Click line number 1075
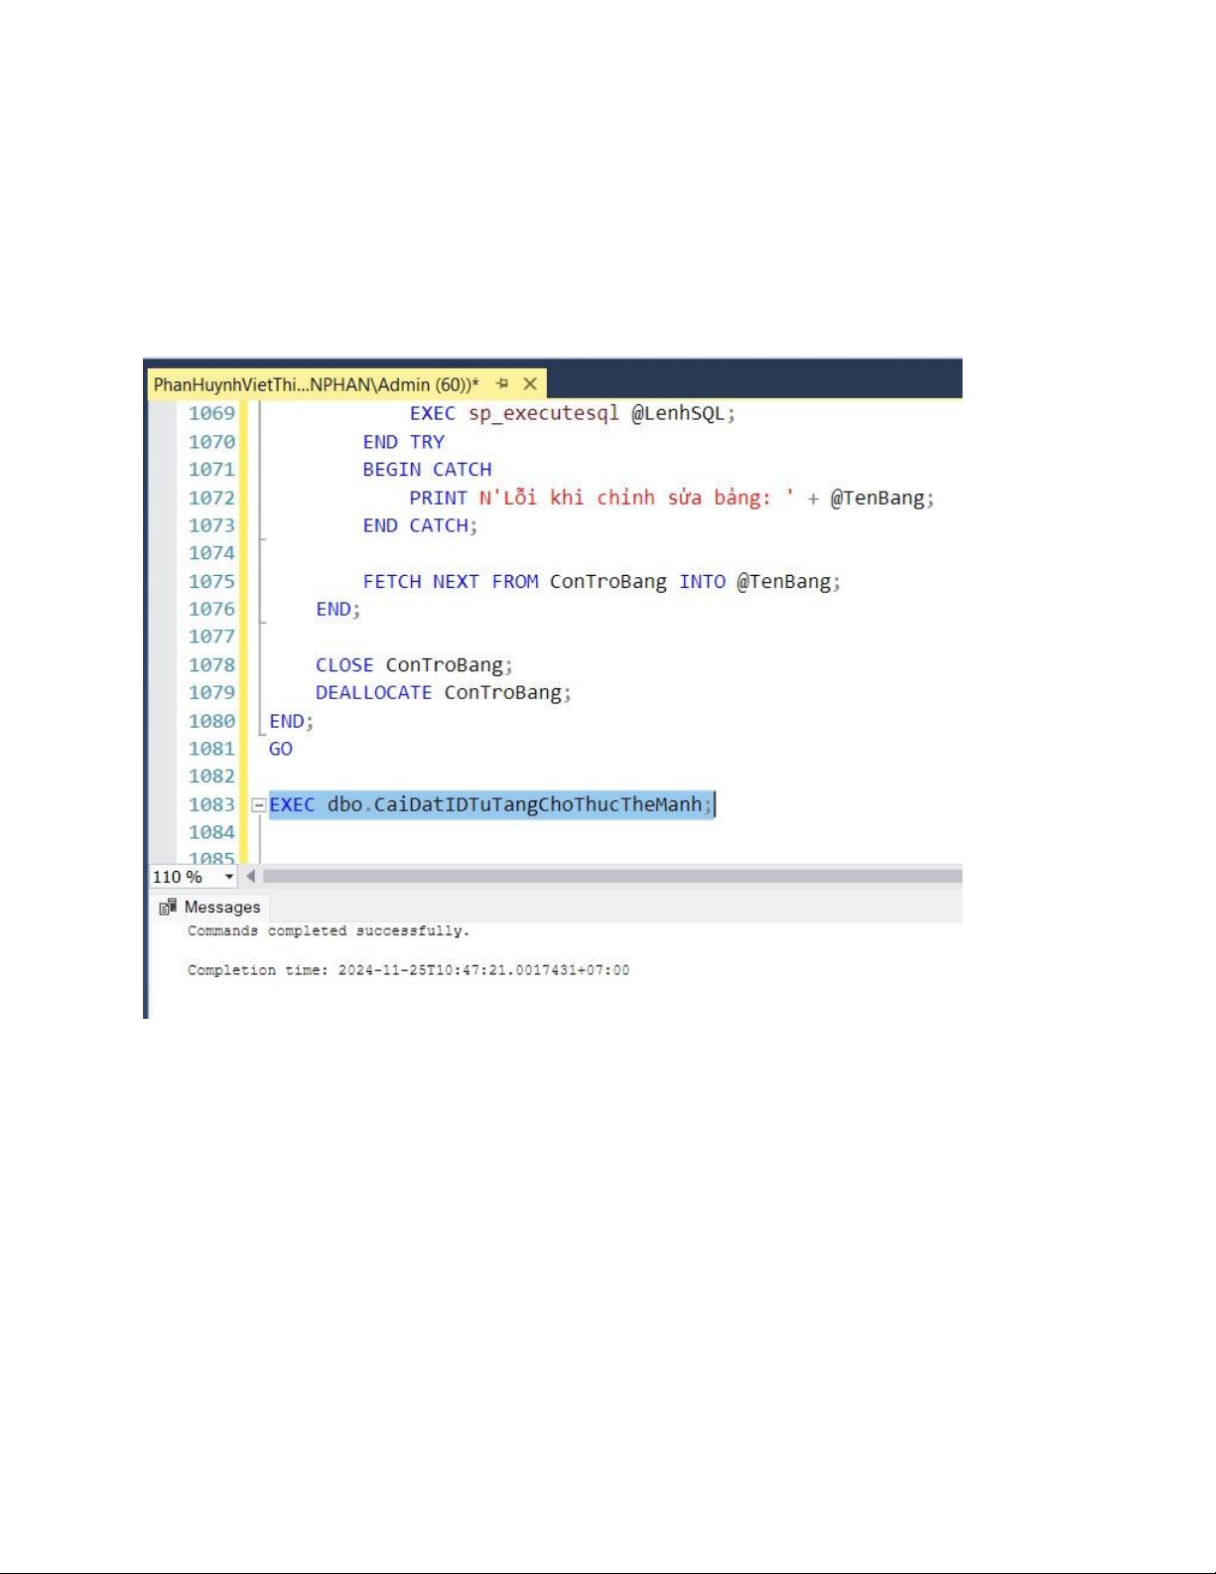The image size is (1216, 1574). [211, 581]
